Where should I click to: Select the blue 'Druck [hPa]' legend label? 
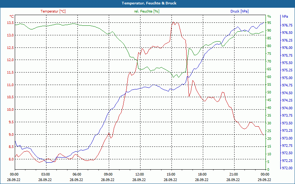(239, 11)
